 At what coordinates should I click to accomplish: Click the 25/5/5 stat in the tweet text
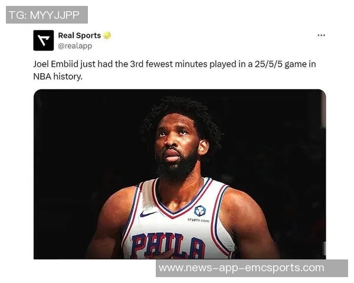click(268, 64)
